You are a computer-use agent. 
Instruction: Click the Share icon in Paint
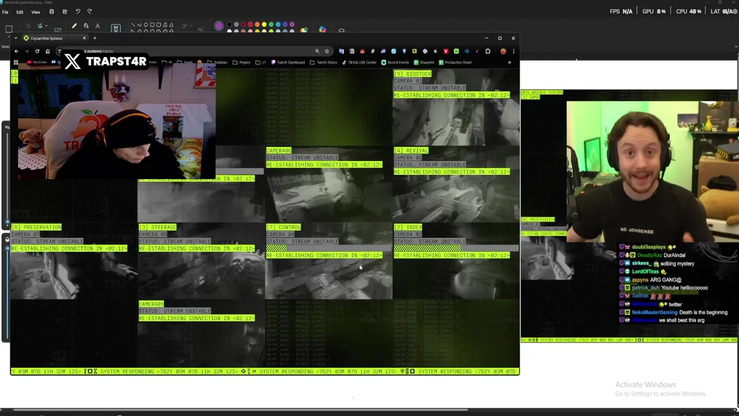[64, 12]
